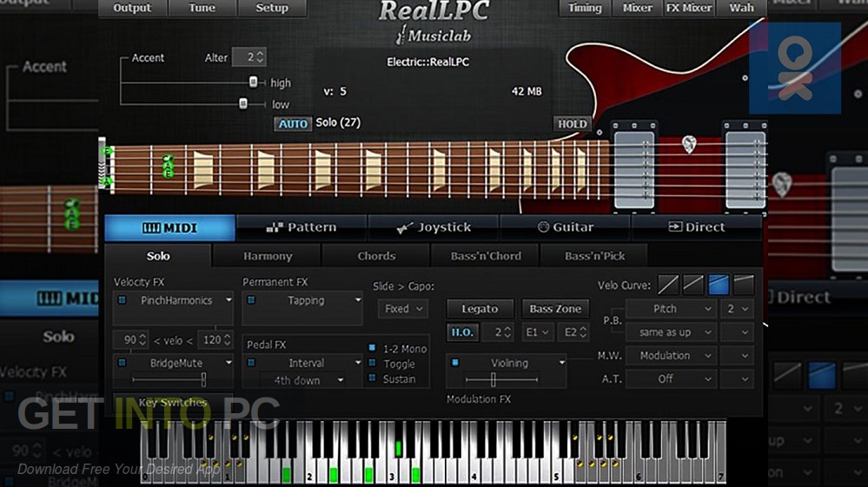Open the A.T. Off dropdown
This screenshot has width=868, height=487.
point(672,378)
